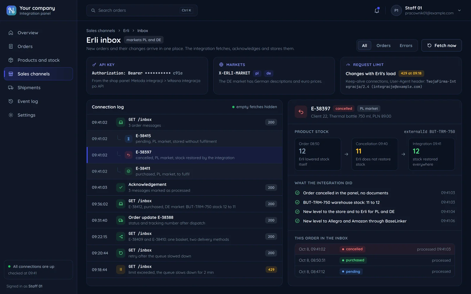Click the Settings gear icon
Screen dimensions: 471x294
point(11,115)
